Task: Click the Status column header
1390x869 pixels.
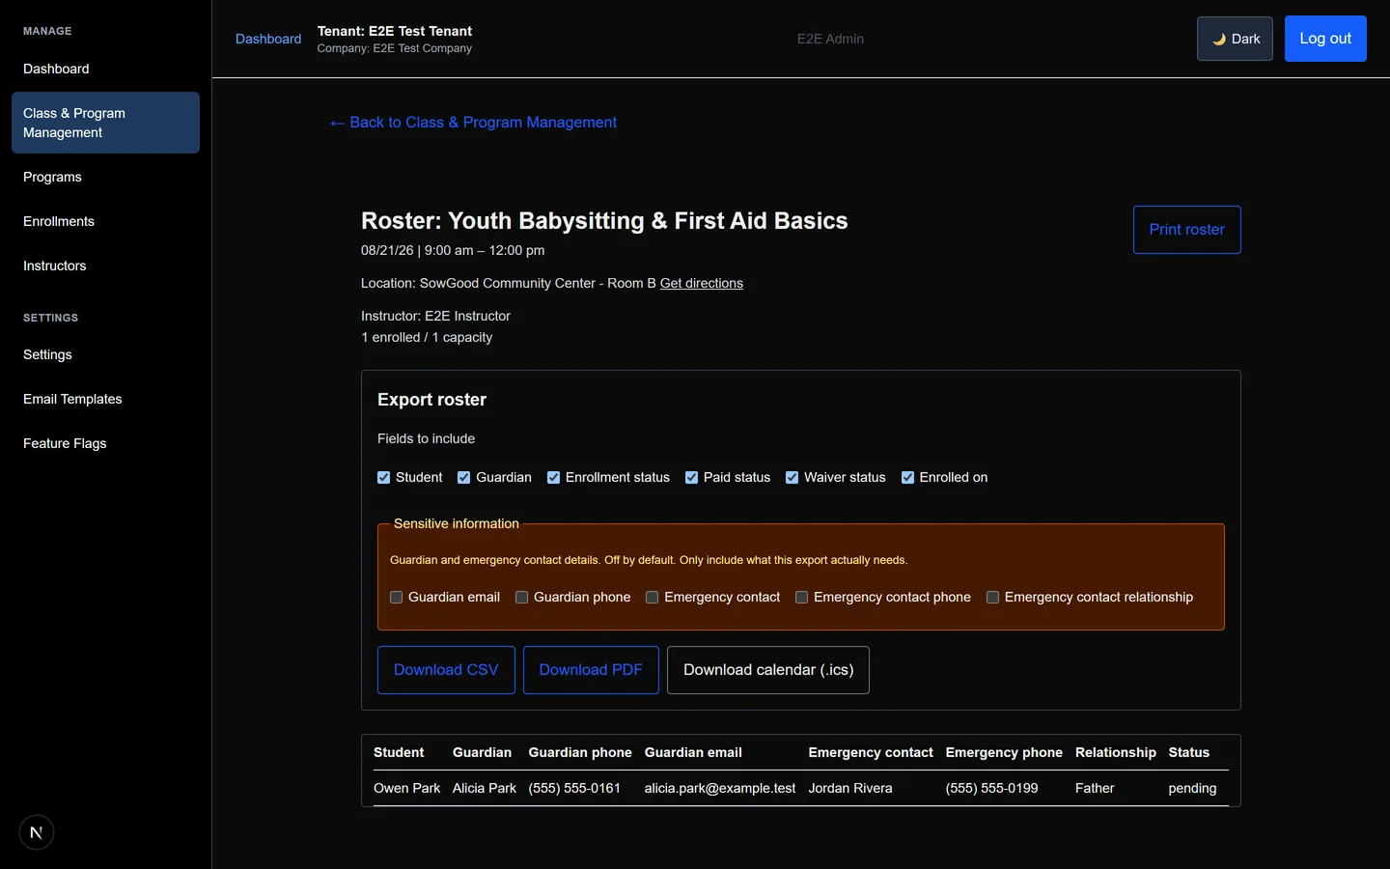Action: coord(1189,752)
